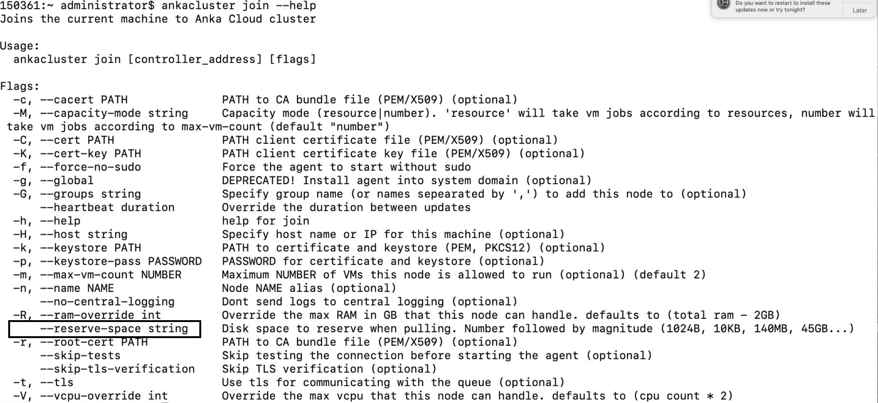The image size is (878, 403).
Task: Click the --ram-override int flag
Action: 101,315
